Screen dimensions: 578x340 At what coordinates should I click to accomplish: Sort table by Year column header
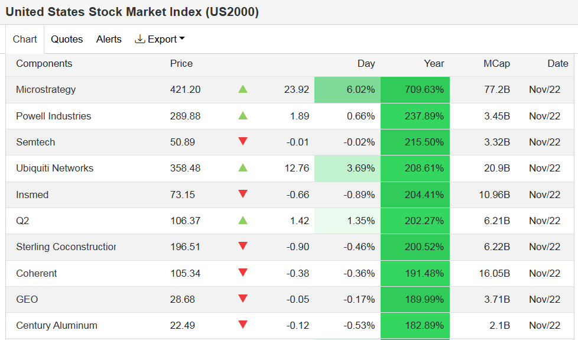point(434,64)
